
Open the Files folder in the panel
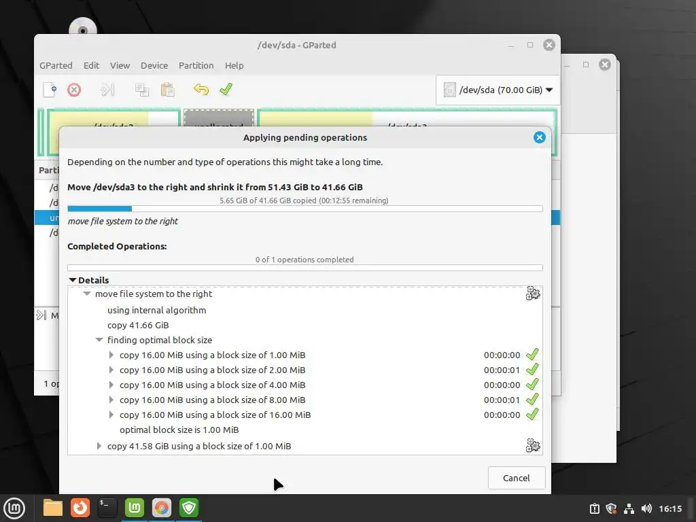(53, 508)
